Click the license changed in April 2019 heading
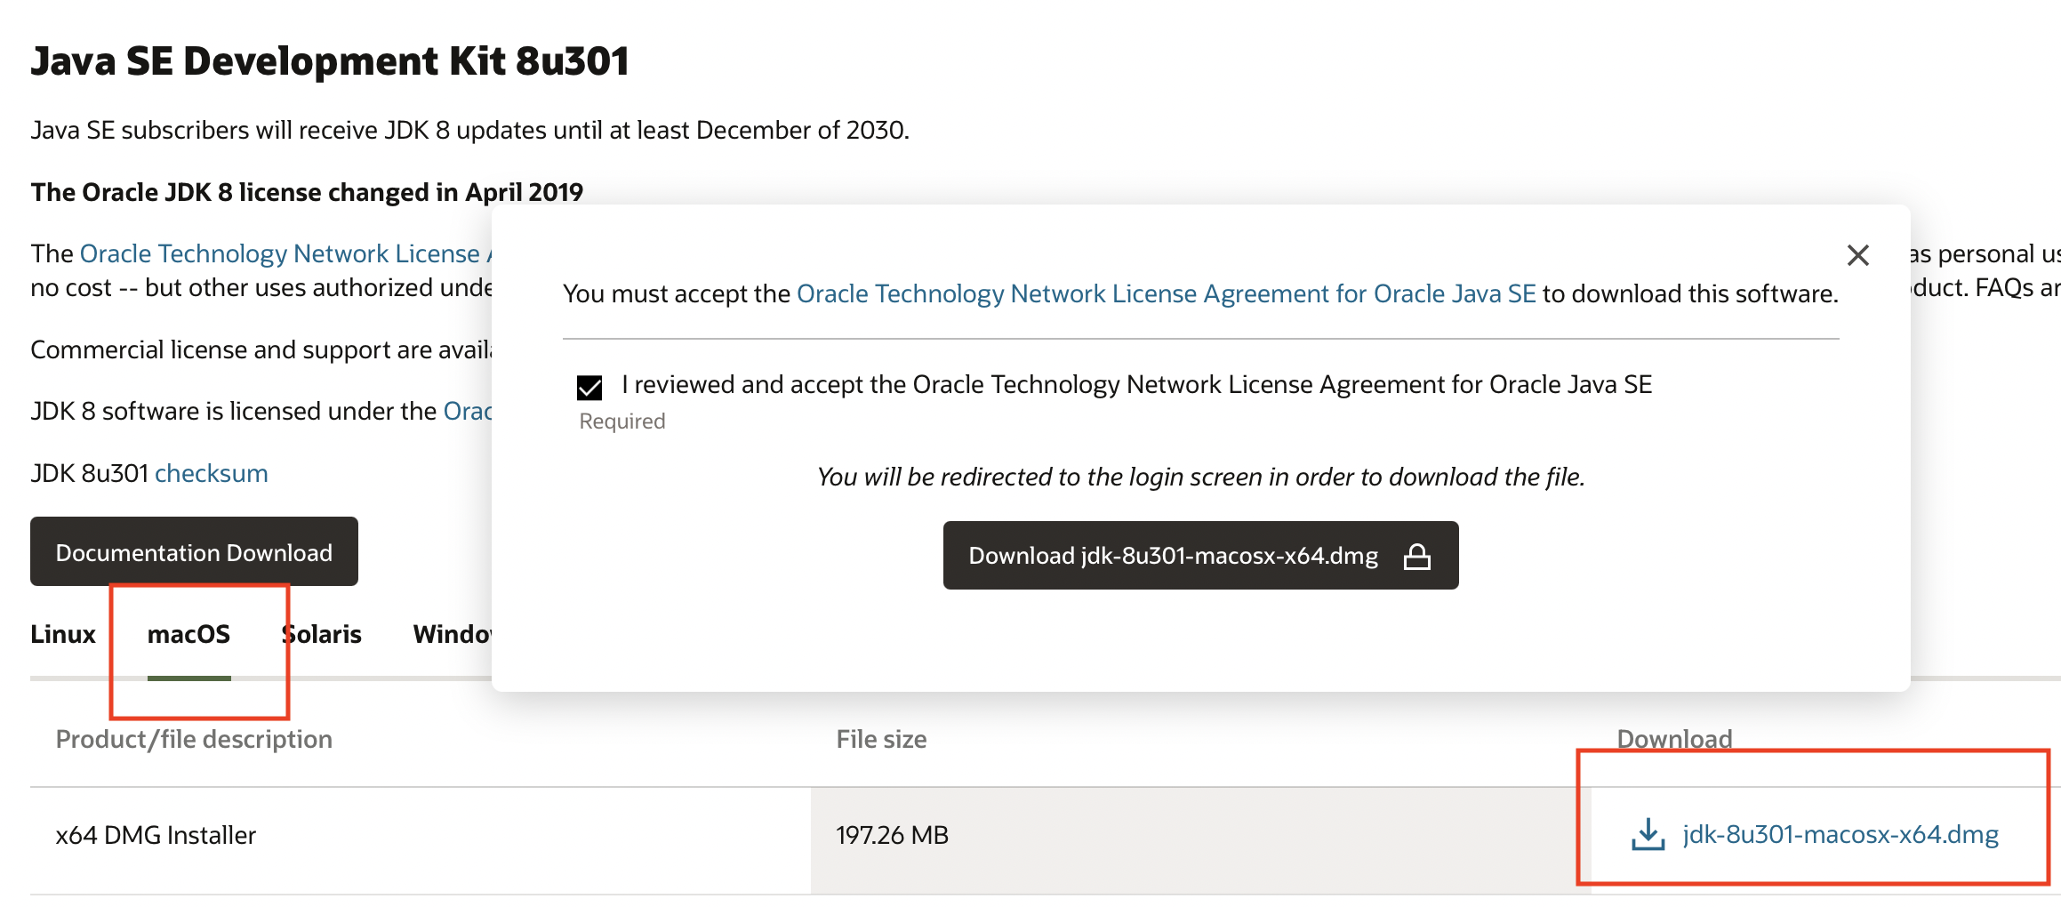This screenshot has width=2061, height=907. [x=307, y=192]
